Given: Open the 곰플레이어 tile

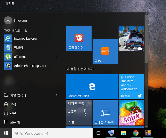Looking at the screenshot, I should [x=79, y=39].
